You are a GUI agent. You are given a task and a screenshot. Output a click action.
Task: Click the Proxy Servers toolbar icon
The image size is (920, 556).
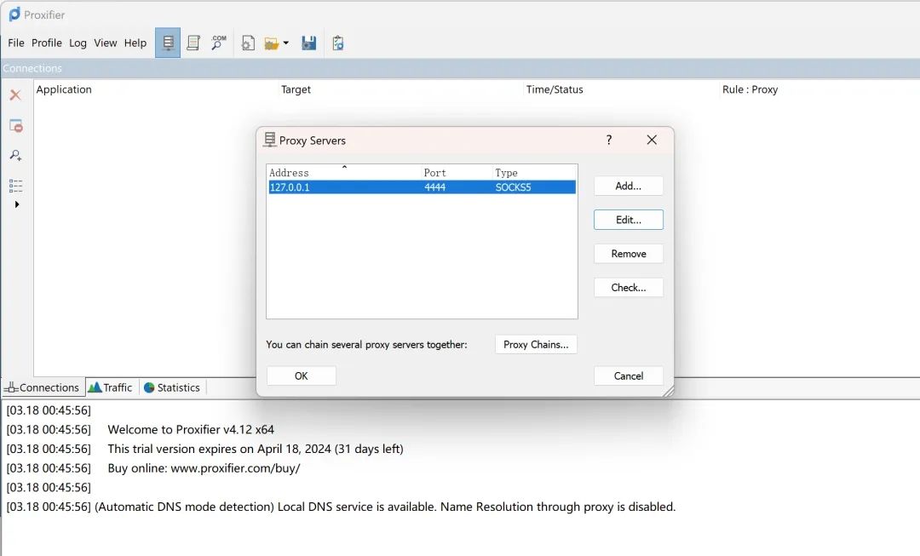[168, 43]
